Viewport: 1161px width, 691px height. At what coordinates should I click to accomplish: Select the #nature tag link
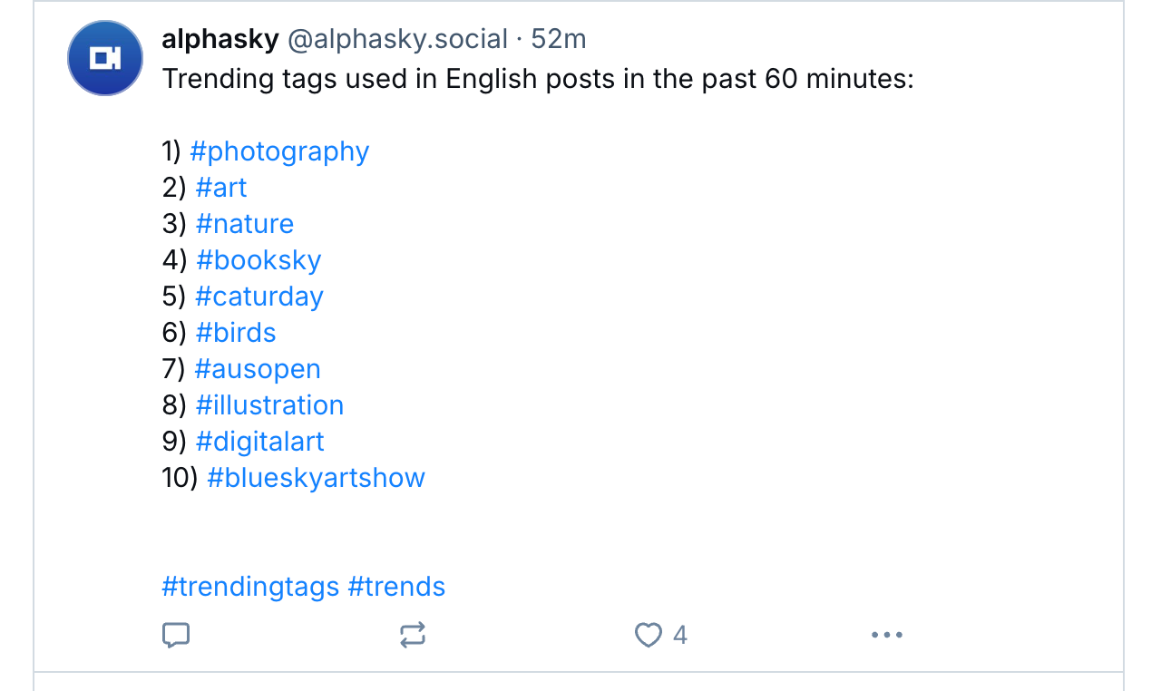(245, 224)
